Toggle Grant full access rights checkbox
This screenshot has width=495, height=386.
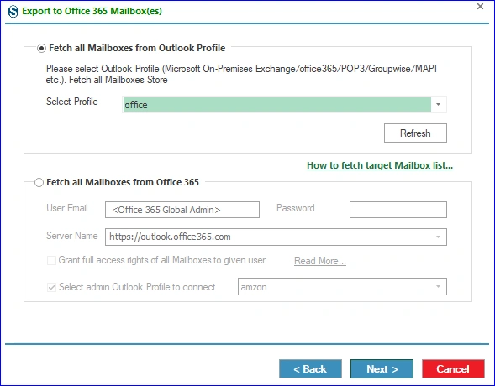(x=51, y=261)
